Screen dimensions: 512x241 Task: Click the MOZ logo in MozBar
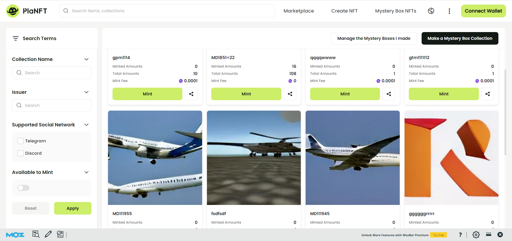coord(15,235)
